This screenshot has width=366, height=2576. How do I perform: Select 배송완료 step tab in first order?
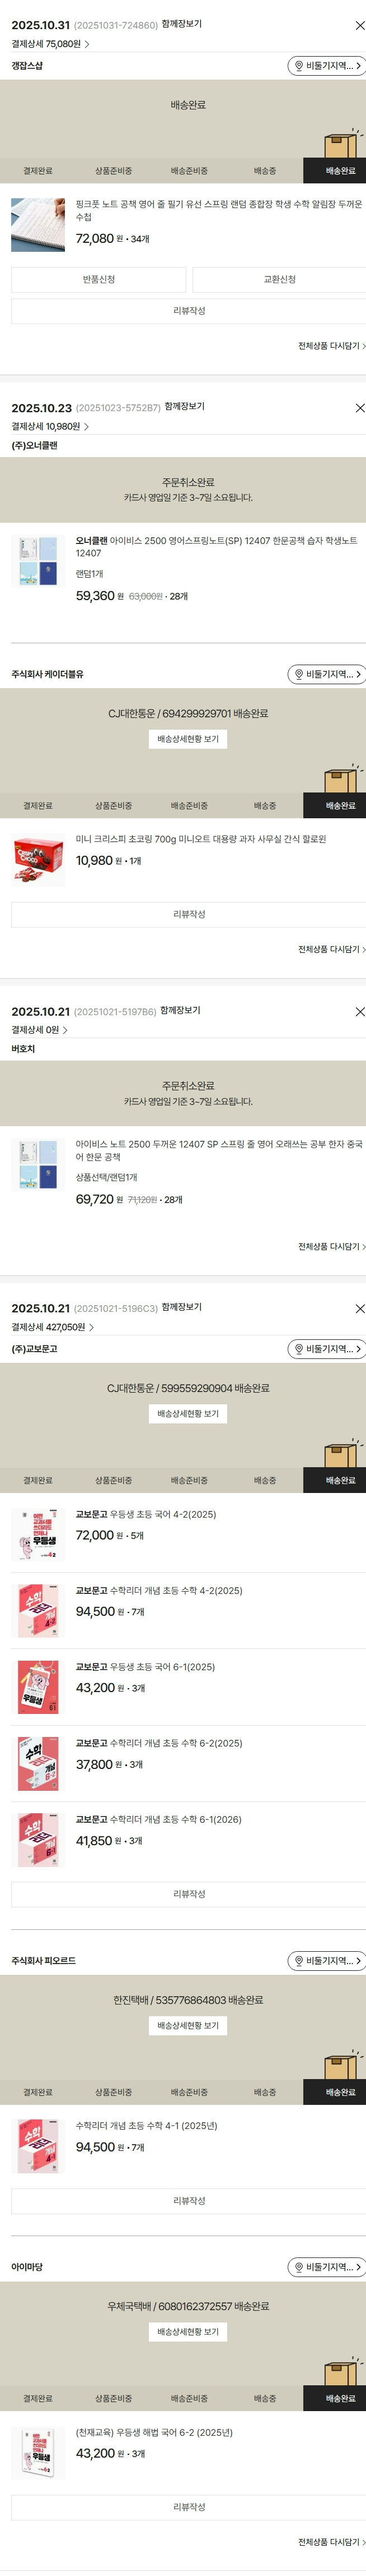340,171
